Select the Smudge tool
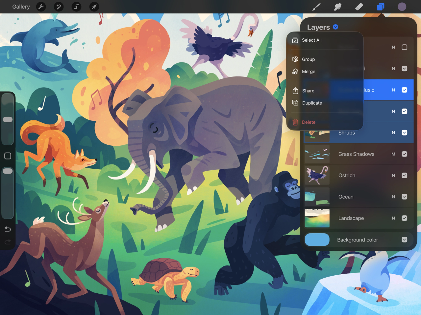The height and width of the screenshot is (315, 421). [338, 7]
